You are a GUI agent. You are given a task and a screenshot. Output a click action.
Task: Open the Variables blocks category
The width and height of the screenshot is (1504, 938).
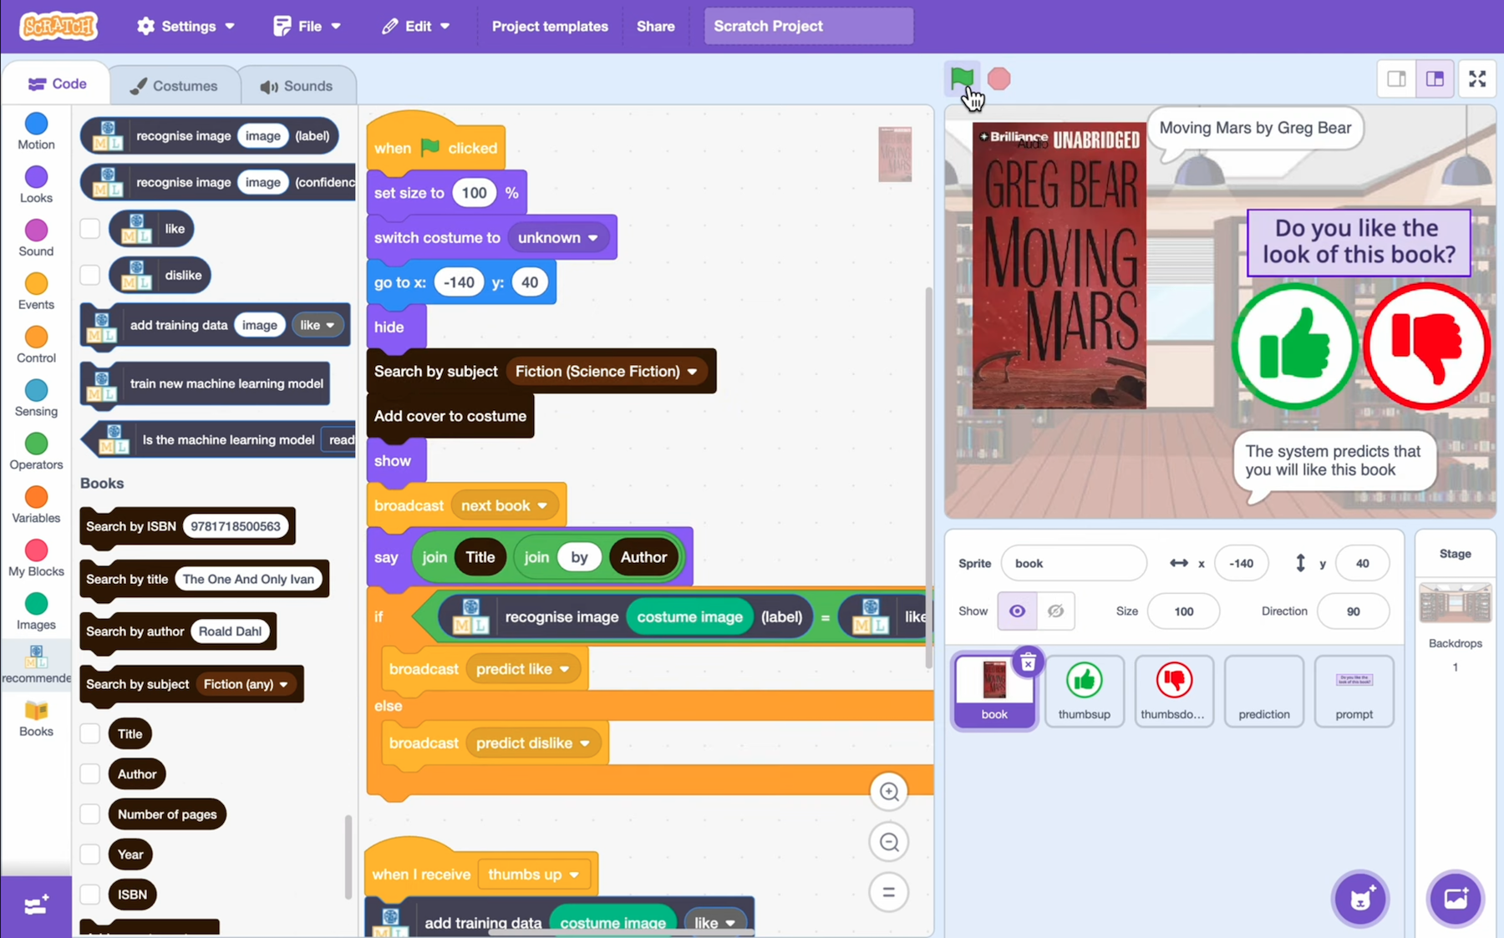click(x=36, y=505)
